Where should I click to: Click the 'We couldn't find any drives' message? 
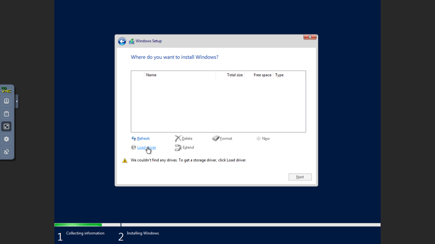click(189, 160)
